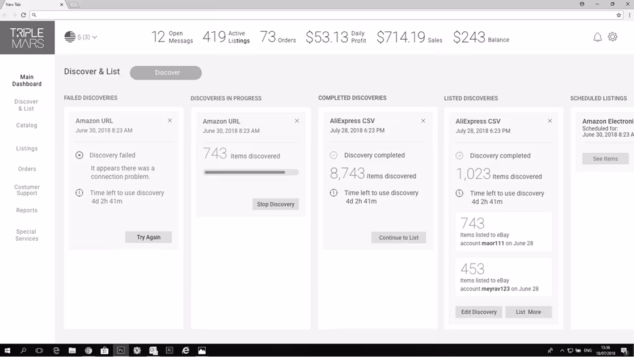Close the completed AliExpress CSV card

pyautogui.click(x=423, y=121)
